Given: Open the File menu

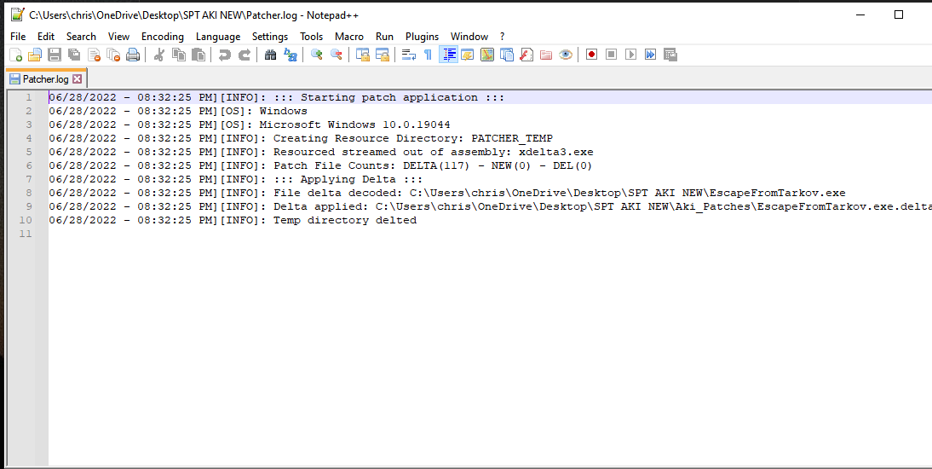Looking at the screenshot, I should [x=18, y=37].
